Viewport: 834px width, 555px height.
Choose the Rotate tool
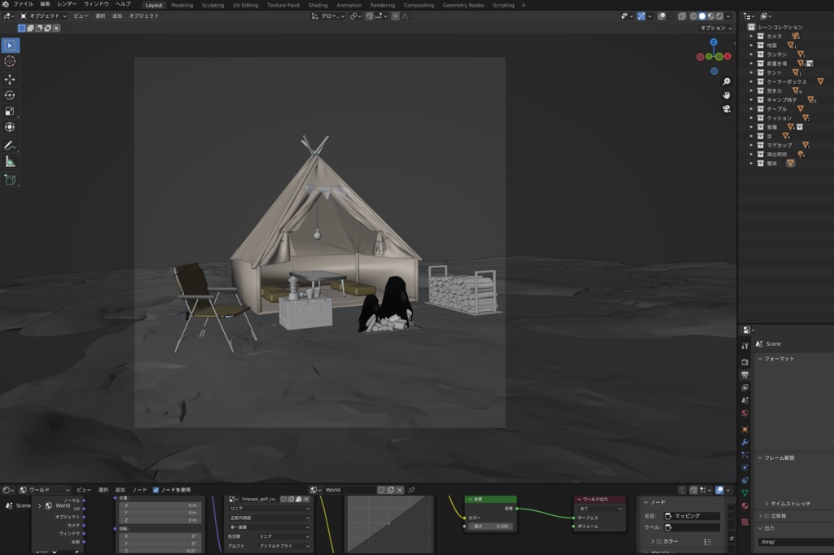click(x=10, y=95)
